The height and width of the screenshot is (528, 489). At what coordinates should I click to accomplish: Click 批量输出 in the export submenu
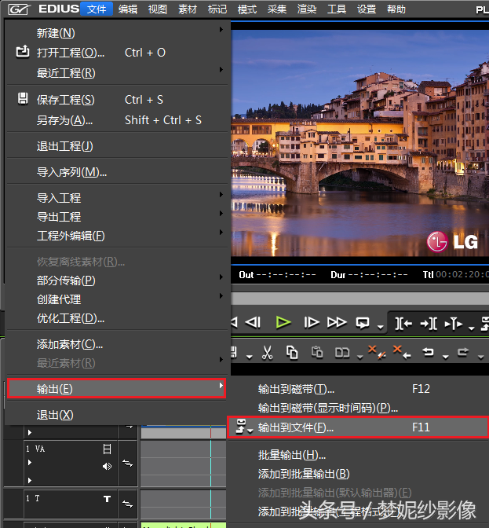(x=292, y=455)
